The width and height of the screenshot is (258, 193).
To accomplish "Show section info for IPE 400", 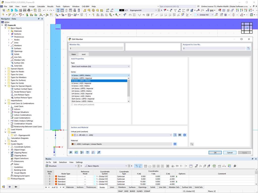I will point(185,135).
